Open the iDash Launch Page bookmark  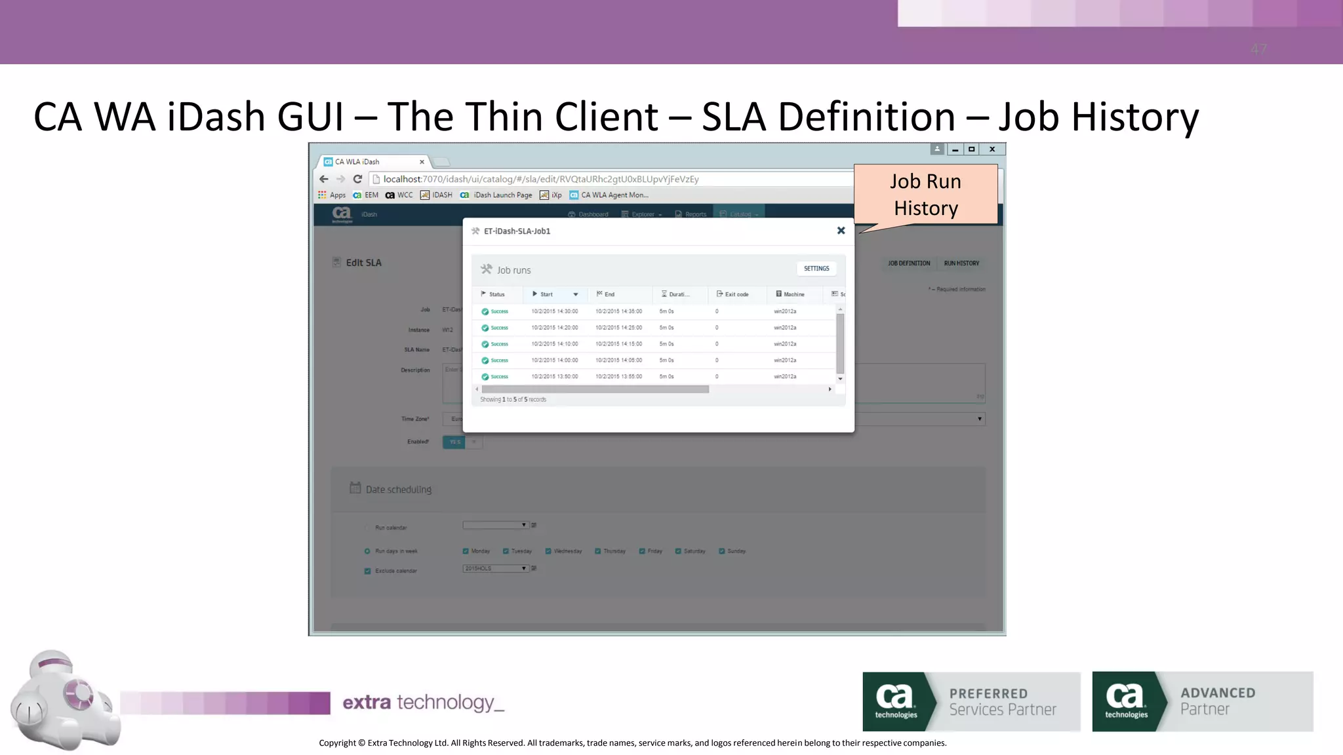[502, 195]
